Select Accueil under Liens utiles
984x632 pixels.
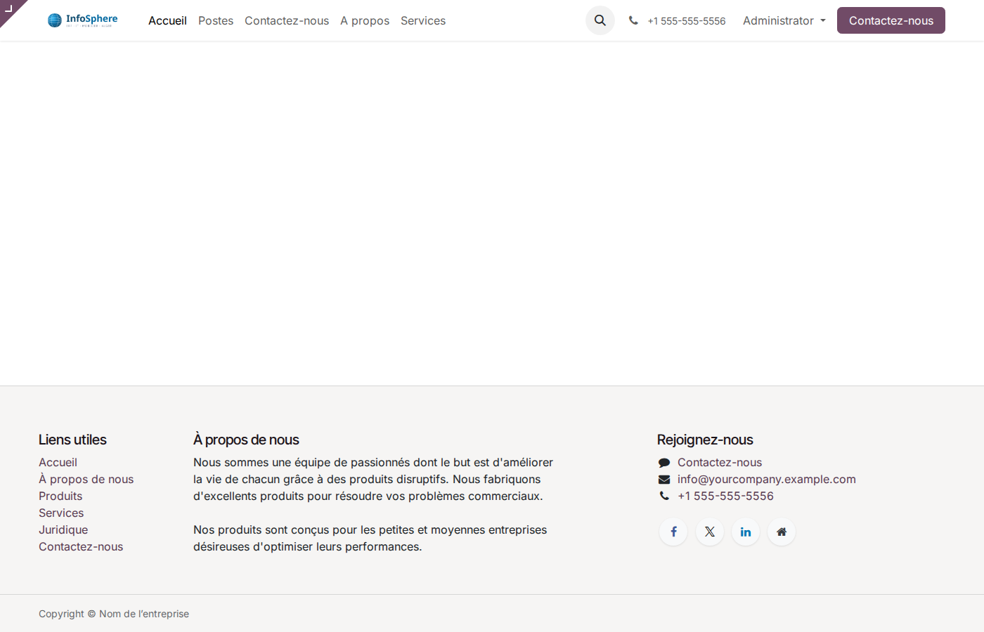(58, 462)
